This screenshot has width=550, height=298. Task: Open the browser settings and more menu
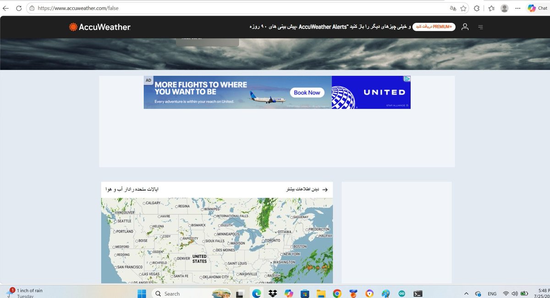[x=517, y=8]
